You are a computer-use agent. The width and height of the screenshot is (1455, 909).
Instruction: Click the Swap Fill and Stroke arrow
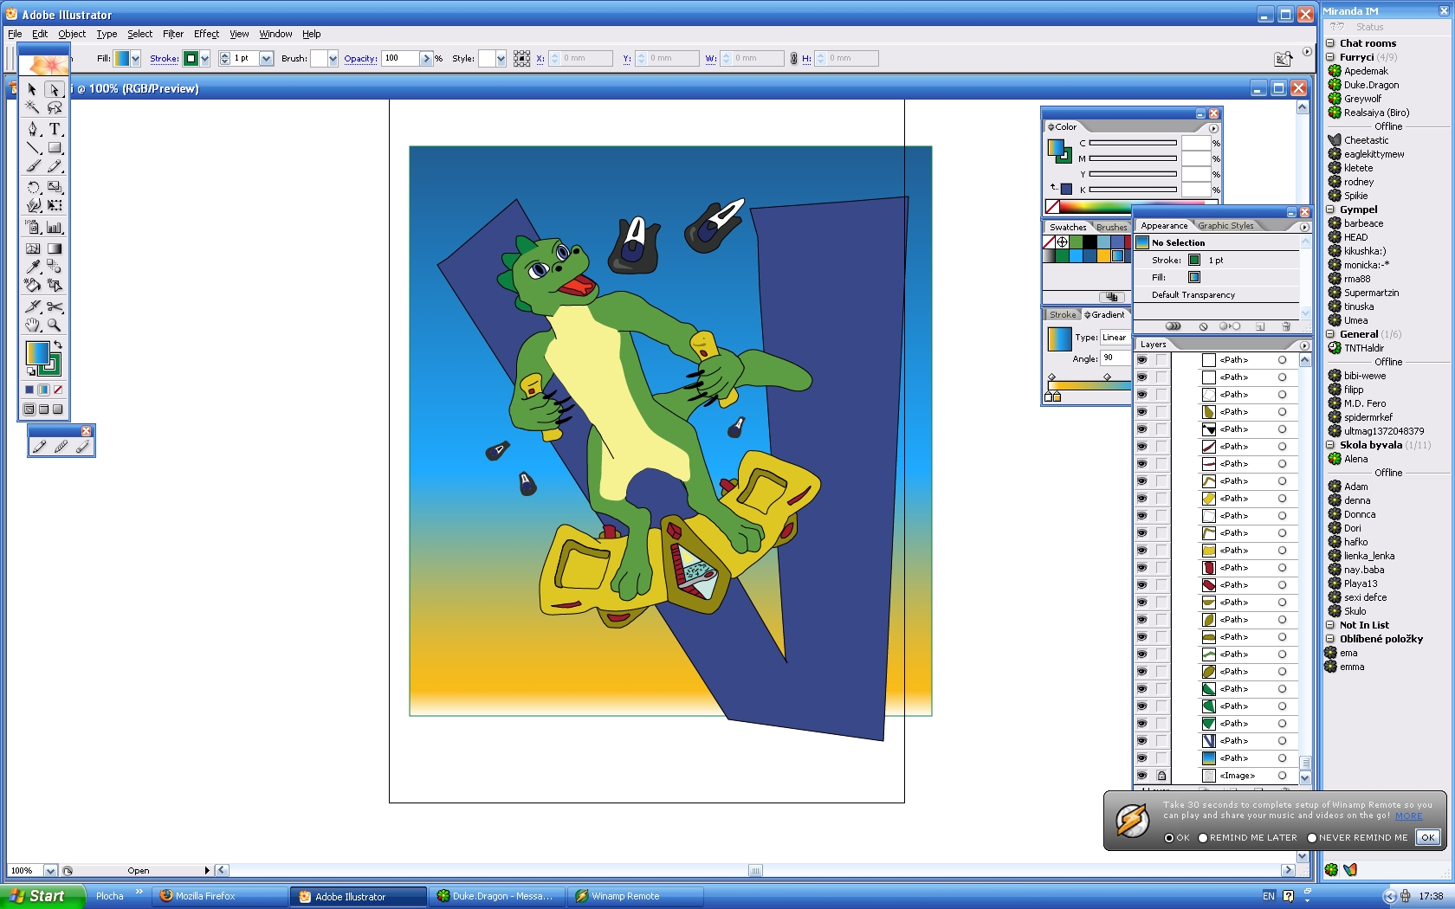(x=58, y=345)
